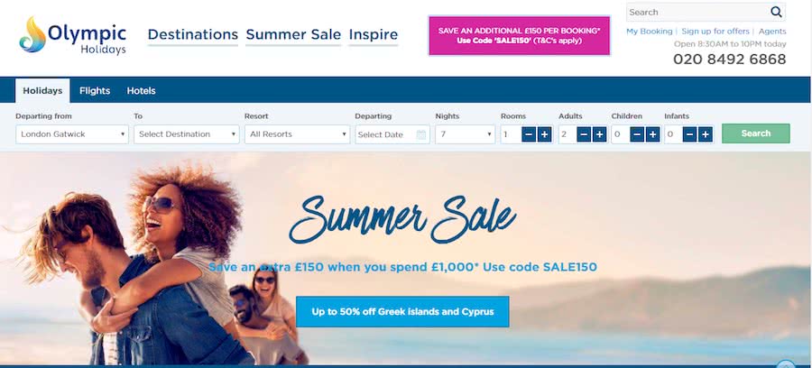Open the Select Destination dropdown
Viewport: 812px width, 368px height.
point(187,134)
